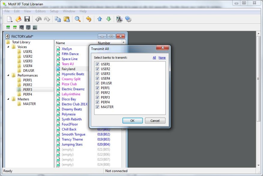
Task: Click the FACTORY.allxf document icon
Action: (x=8, y=36)
